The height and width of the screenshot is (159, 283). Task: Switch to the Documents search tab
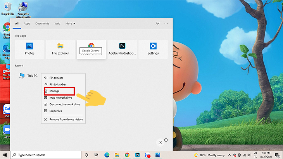(42, 24)
